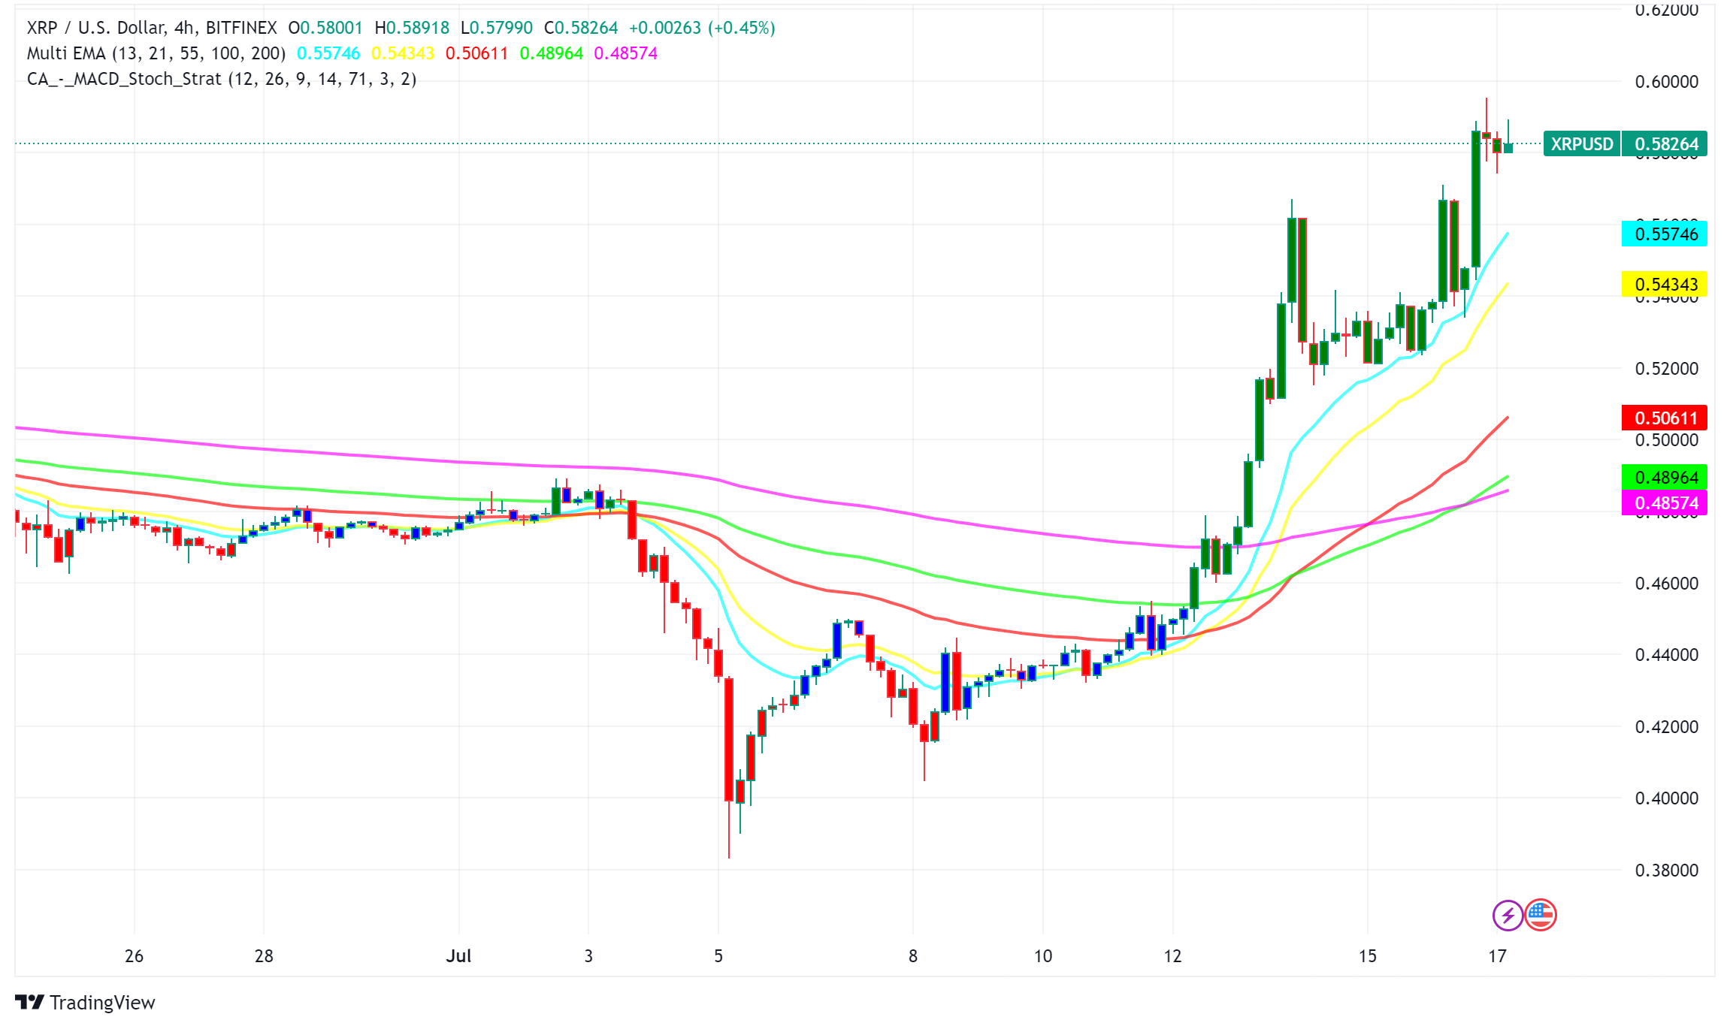This screenshot has width=1730, height=1029.
Task: Click the open value O0.58001 in header
Action: 325,28
